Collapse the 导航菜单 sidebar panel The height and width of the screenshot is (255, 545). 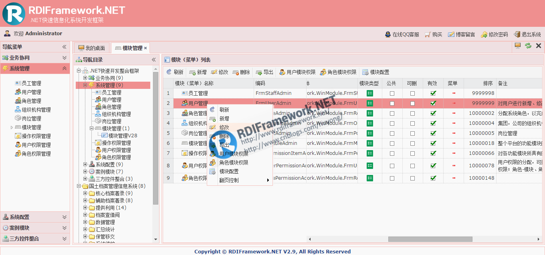point(64,47)
